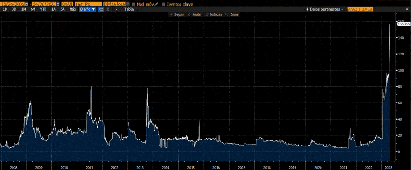Enable the Eventos clave checkbox
This screenshot has height=170, width=411.
(x=164, y=4)
